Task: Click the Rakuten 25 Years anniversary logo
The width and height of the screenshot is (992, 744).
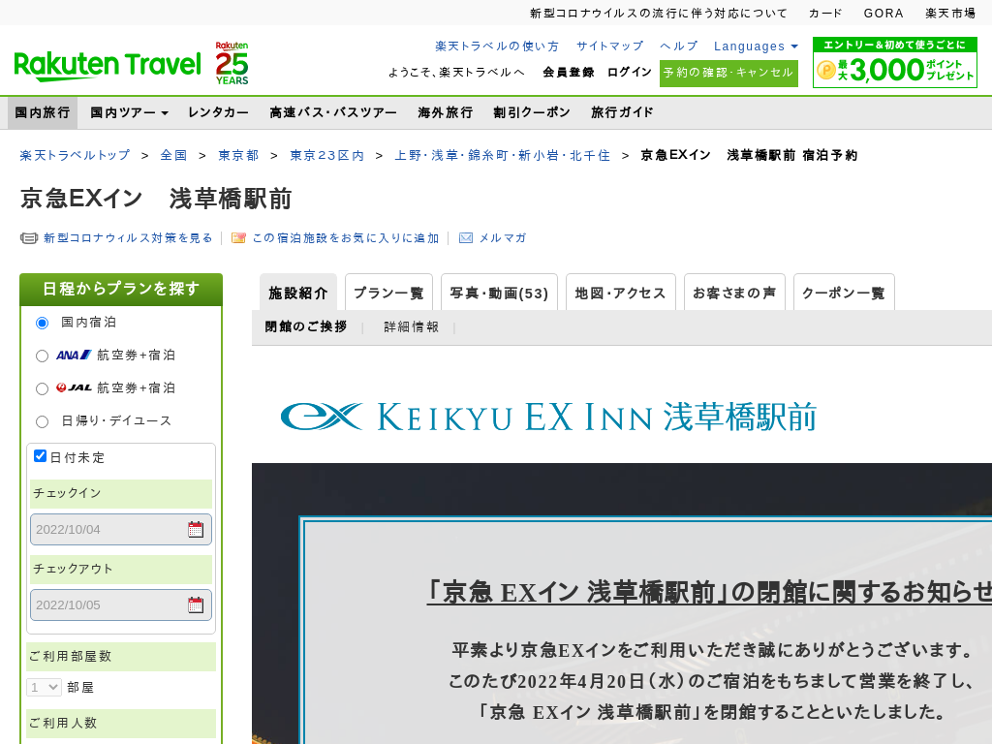Action: click(232, 63)
